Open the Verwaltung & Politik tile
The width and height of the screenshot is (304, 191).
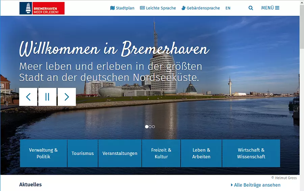click(44, 153)
